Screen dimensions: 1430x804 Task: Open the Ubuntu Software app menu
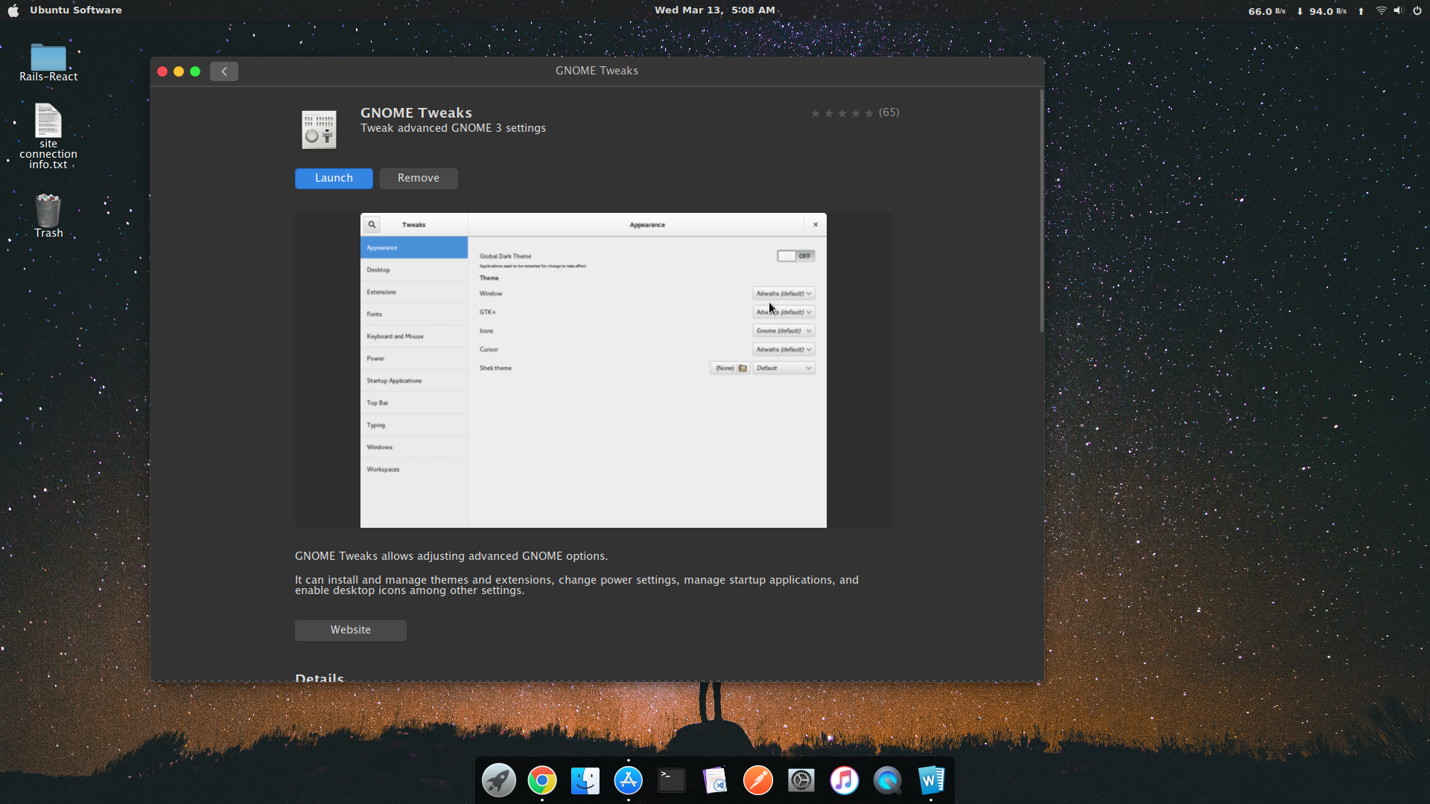coord(75,10)
